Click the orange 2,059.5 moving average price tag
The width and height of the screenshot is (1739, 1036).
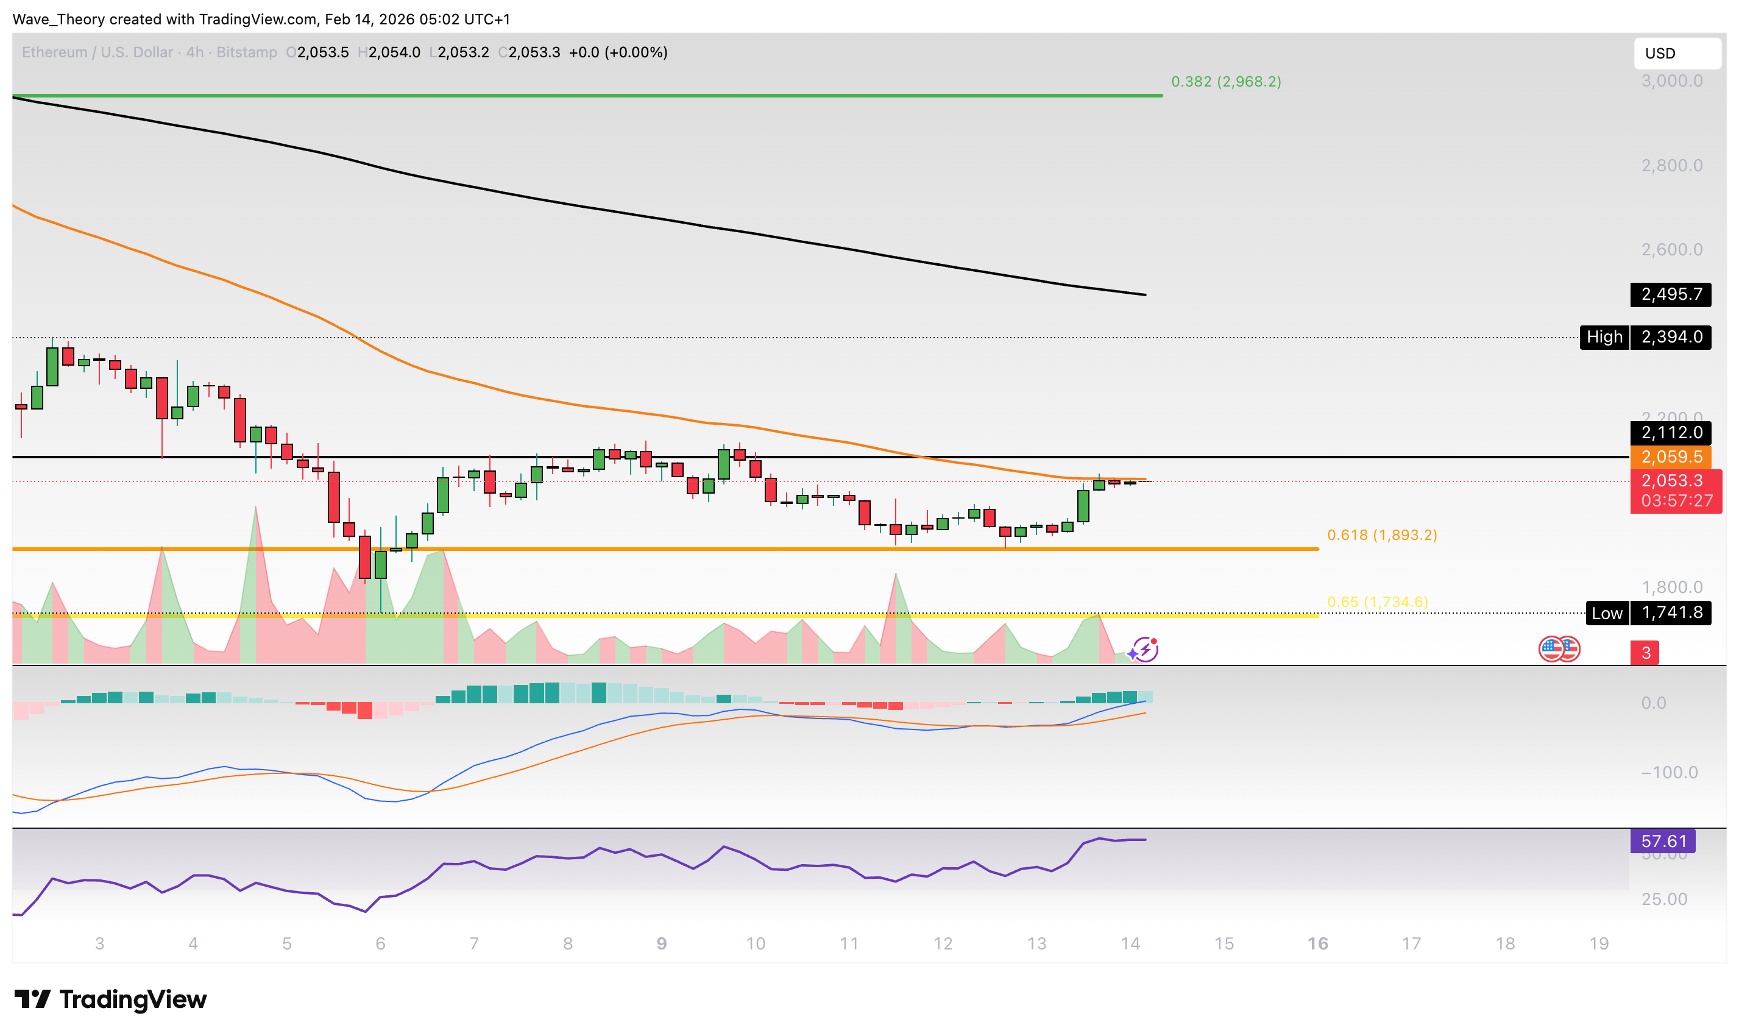click(1670, 457)
